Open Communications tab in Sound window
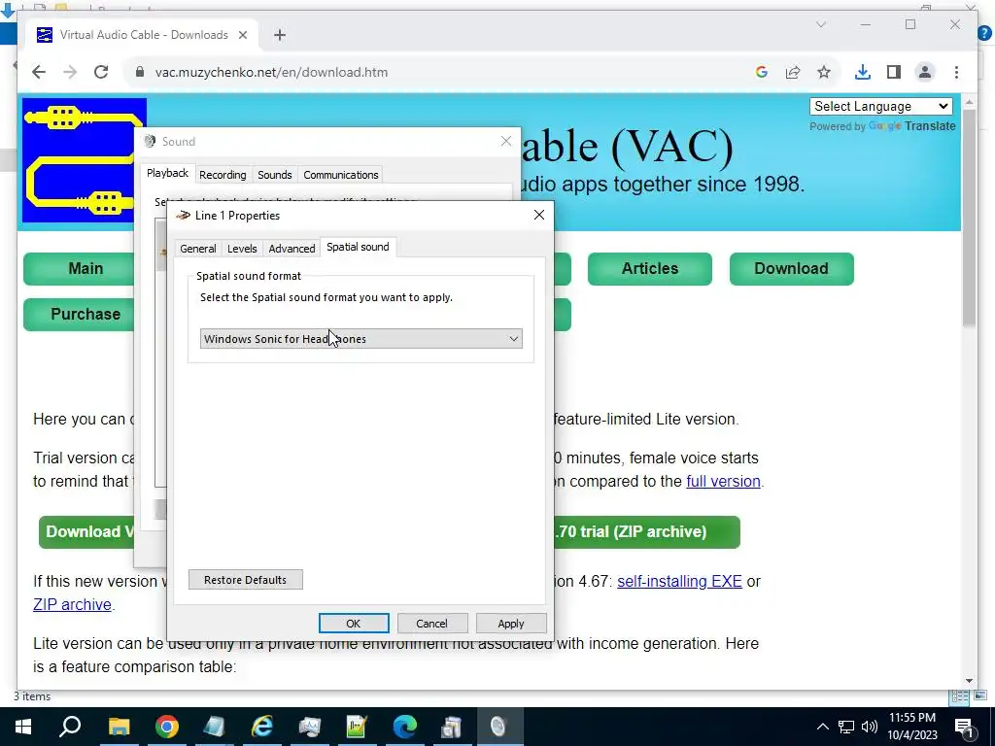 click(341, 175)
